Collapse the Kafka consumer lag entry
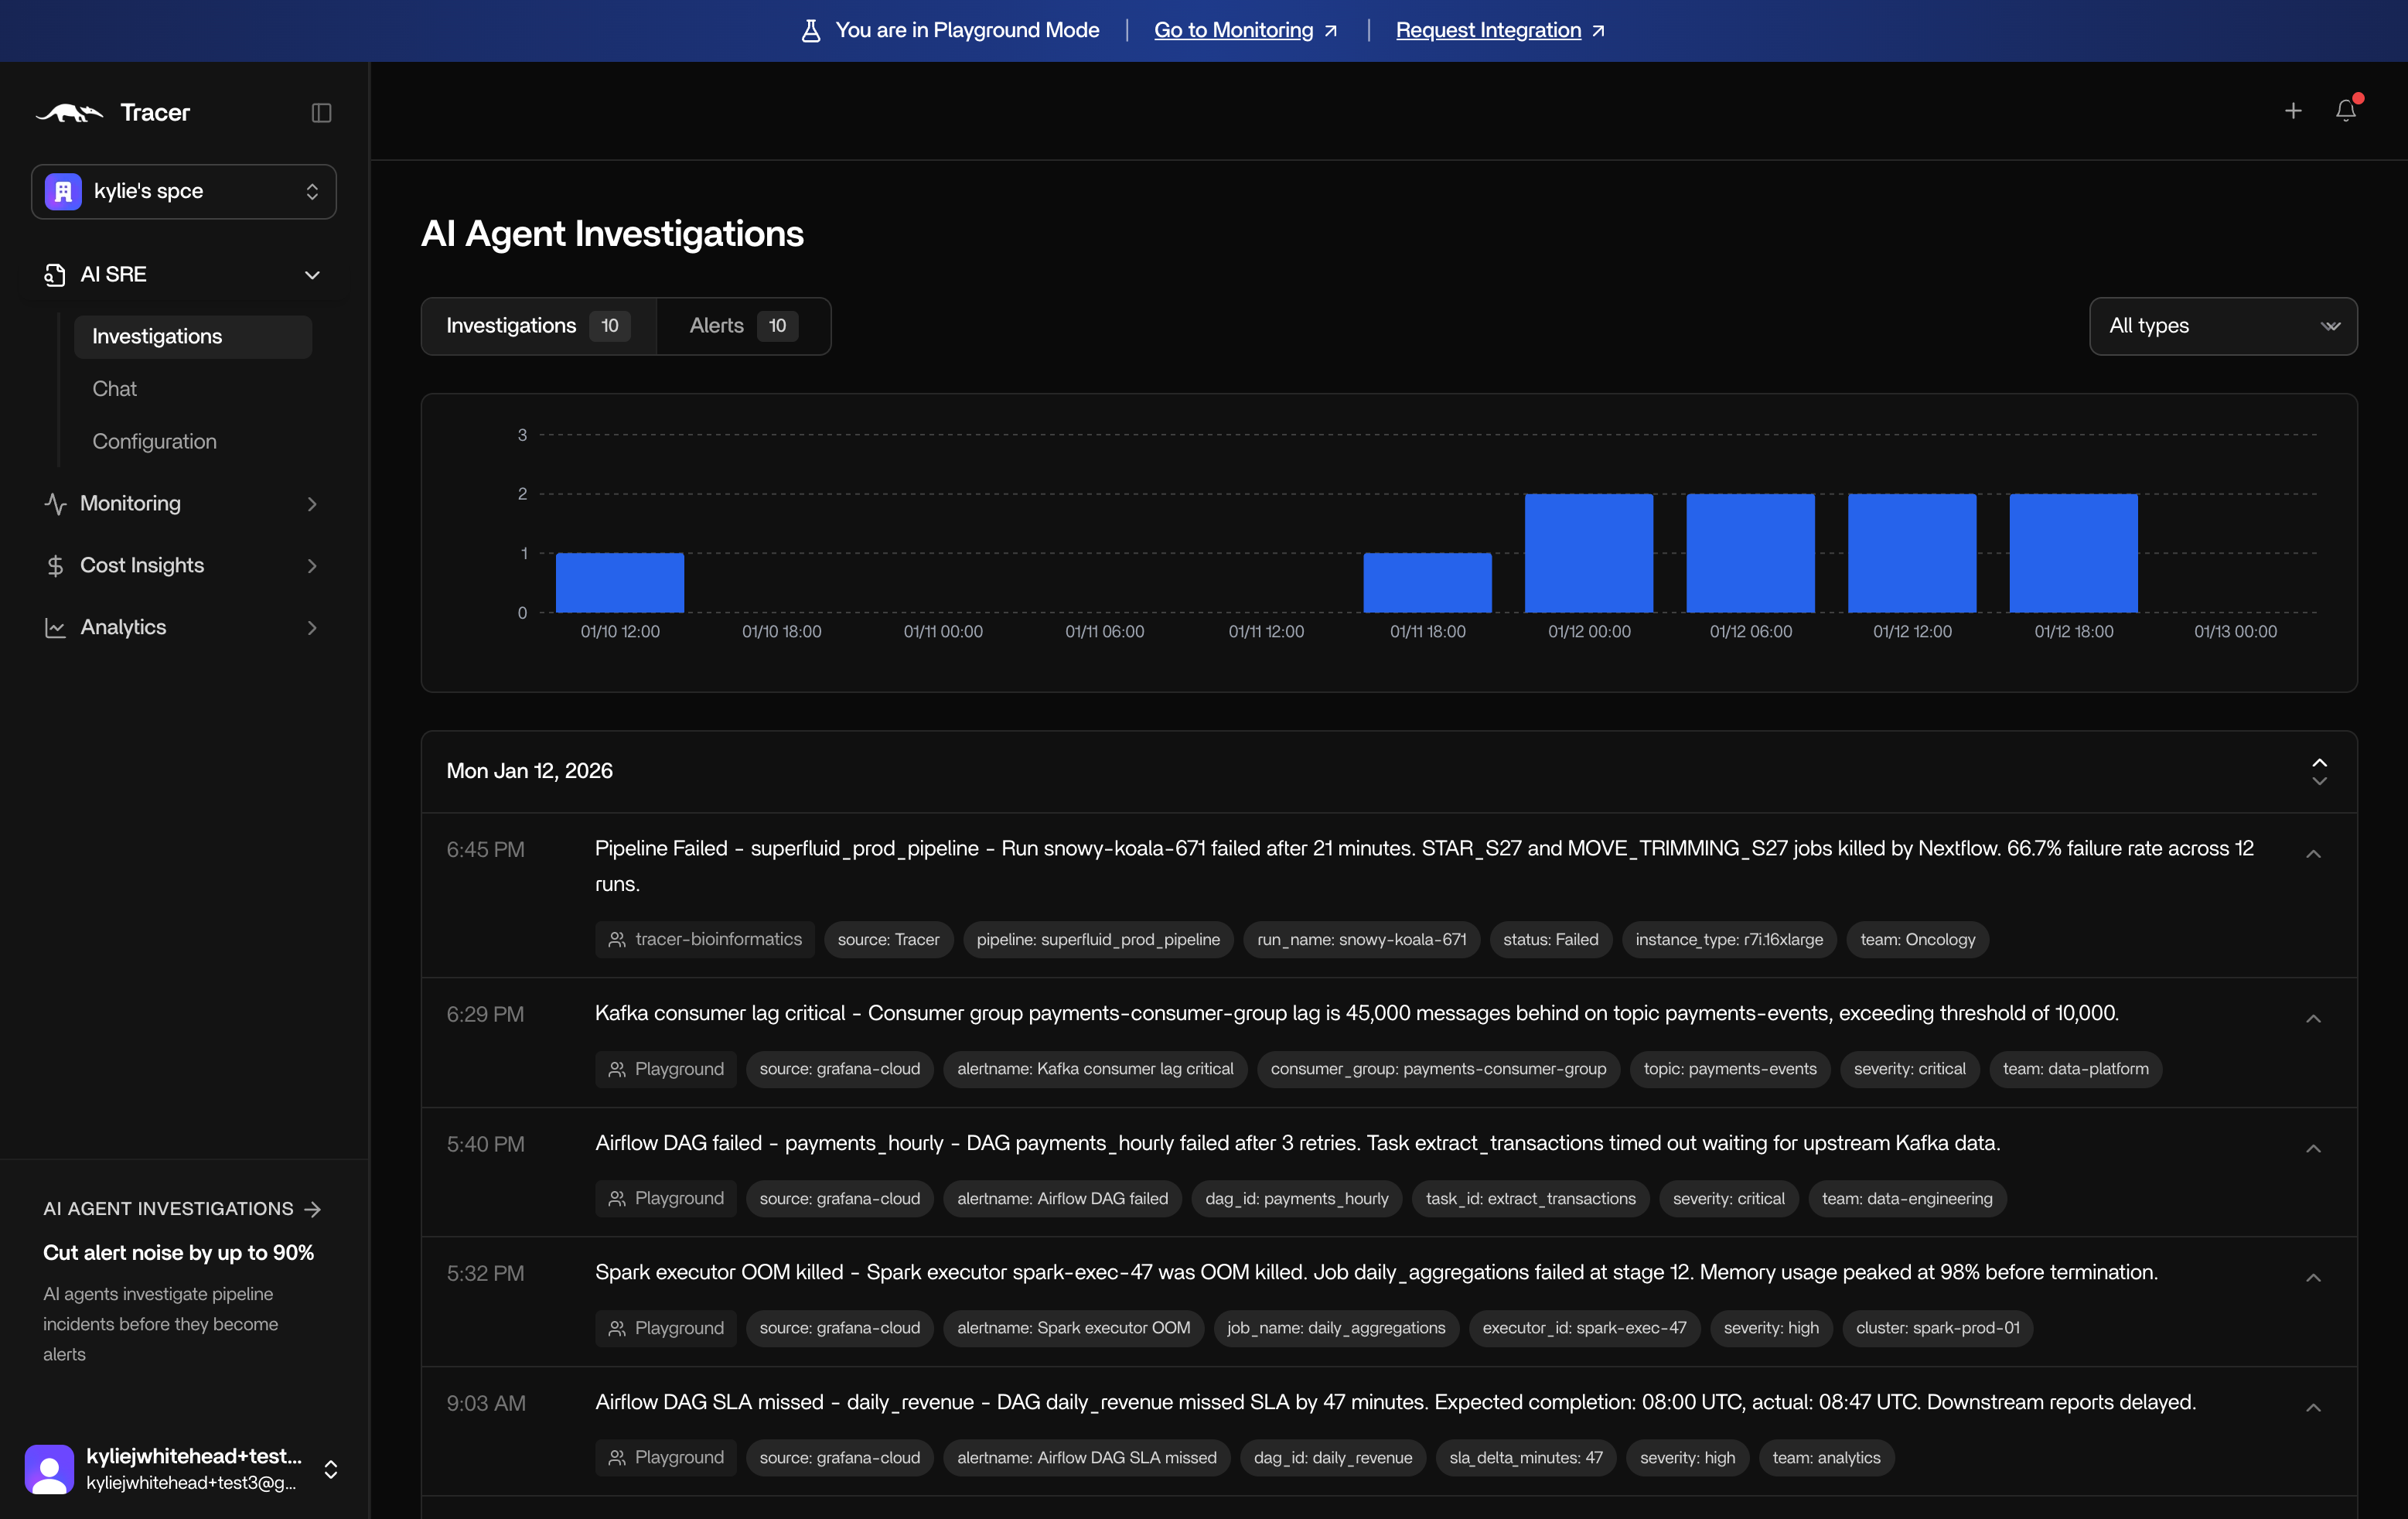Image resolution: width=2408 pixels, height=1519 pixels. coord(2313,1019)
